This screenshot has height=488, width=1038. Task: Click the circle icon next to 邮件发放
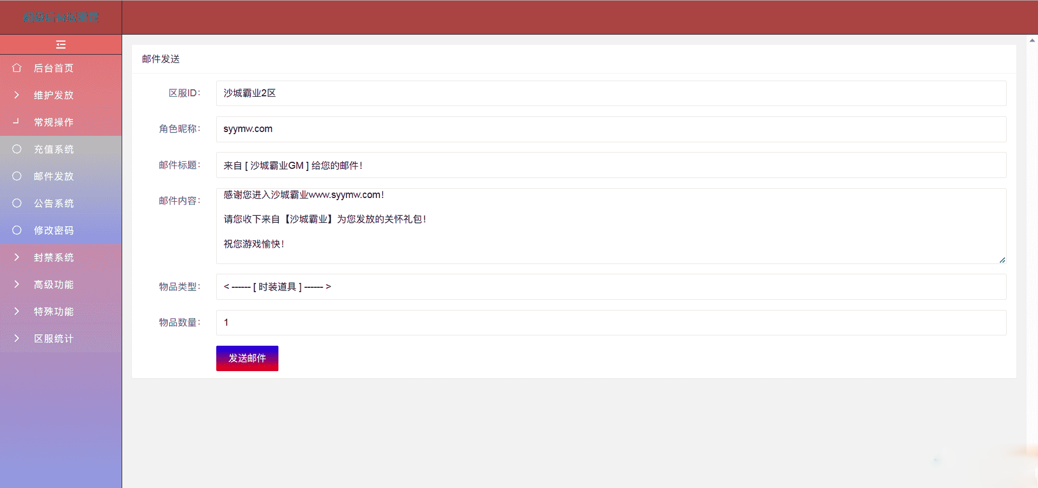17,176
